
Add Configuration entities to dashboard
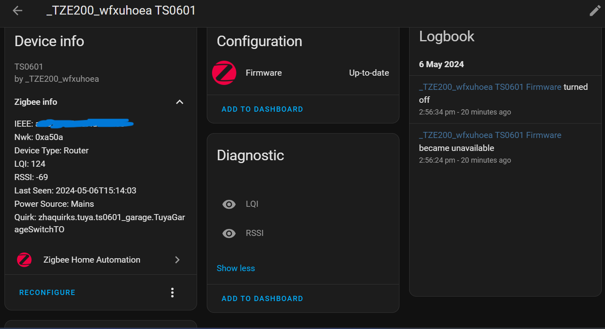tap(262, 109)
